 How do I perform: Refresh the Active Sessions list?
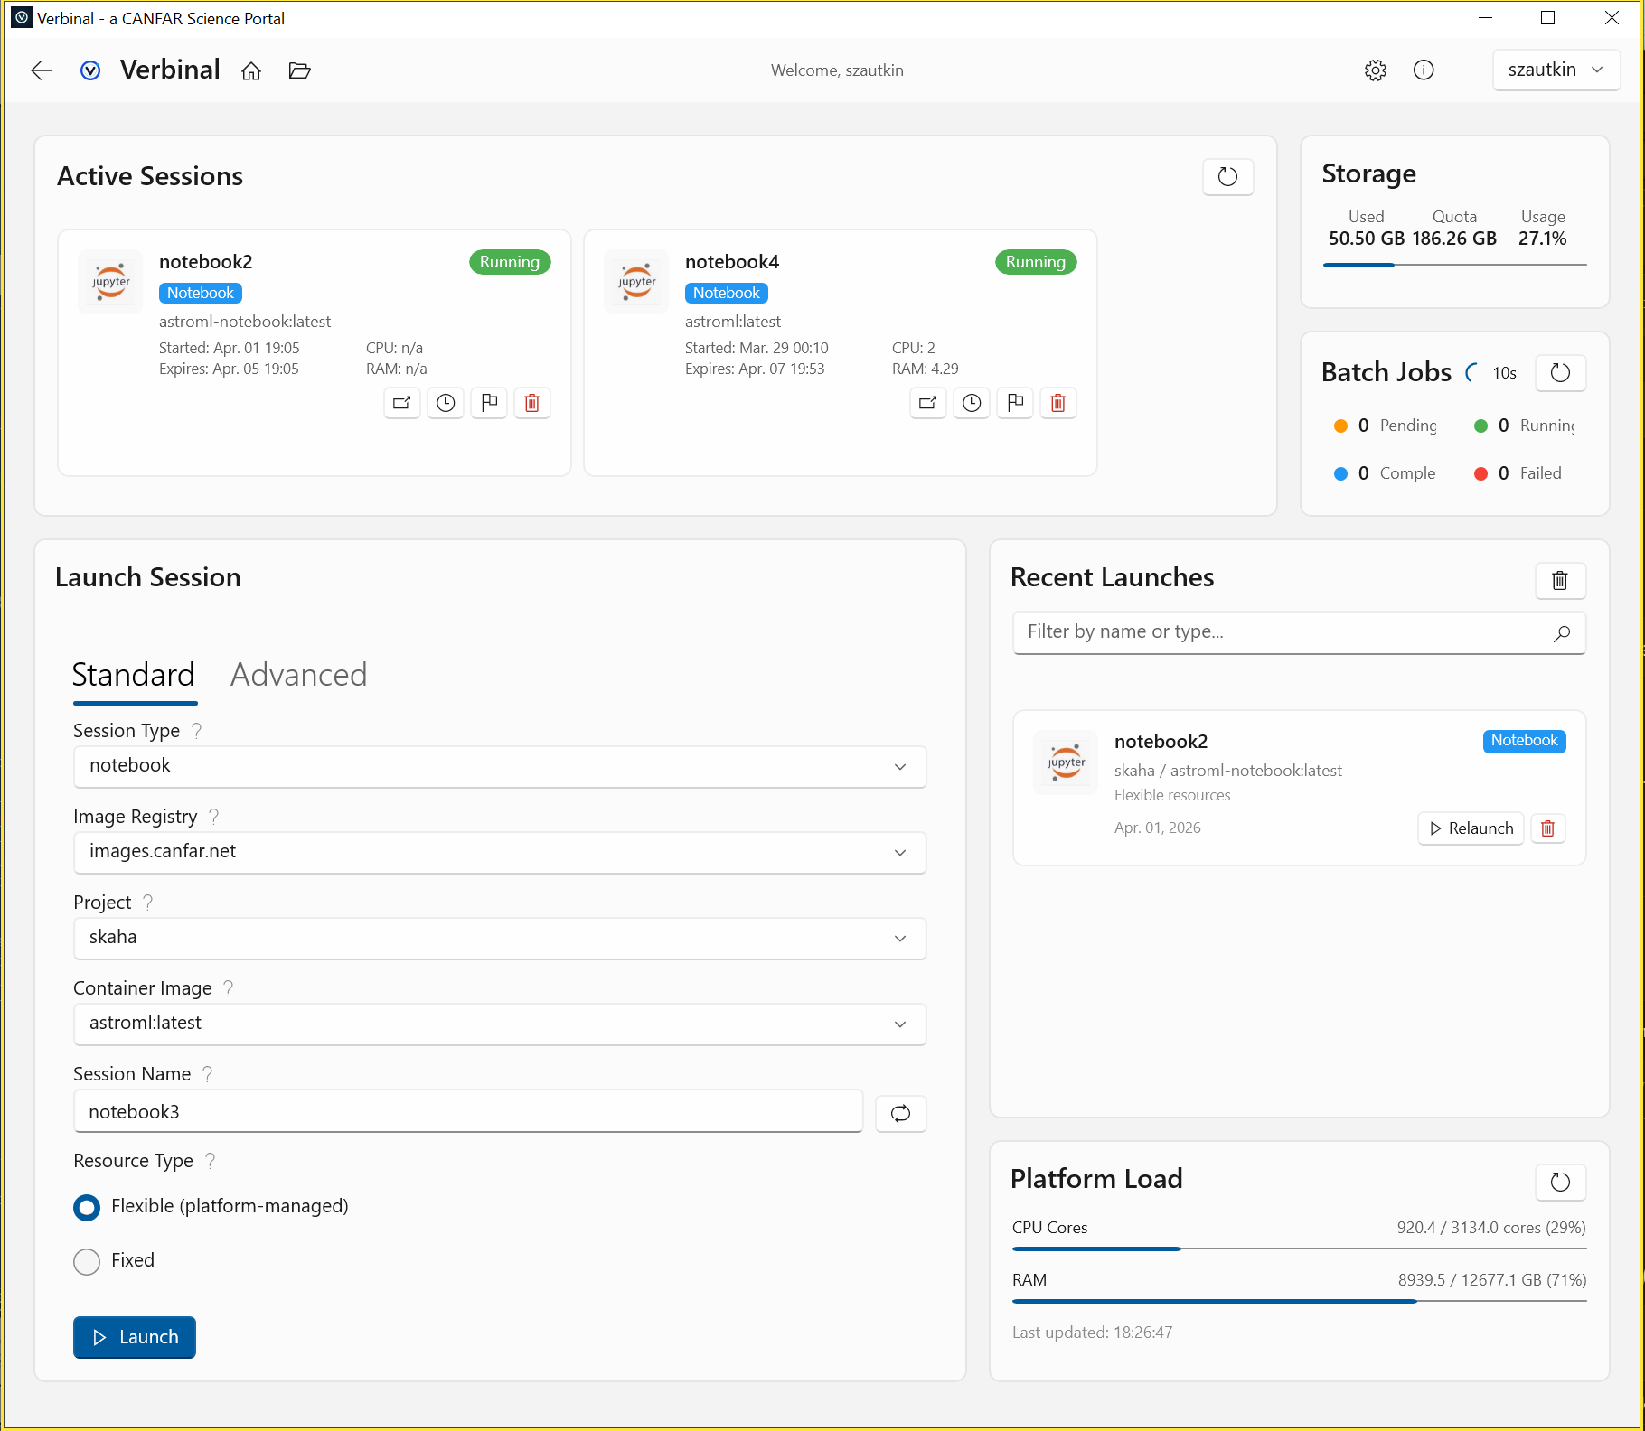1227,176
